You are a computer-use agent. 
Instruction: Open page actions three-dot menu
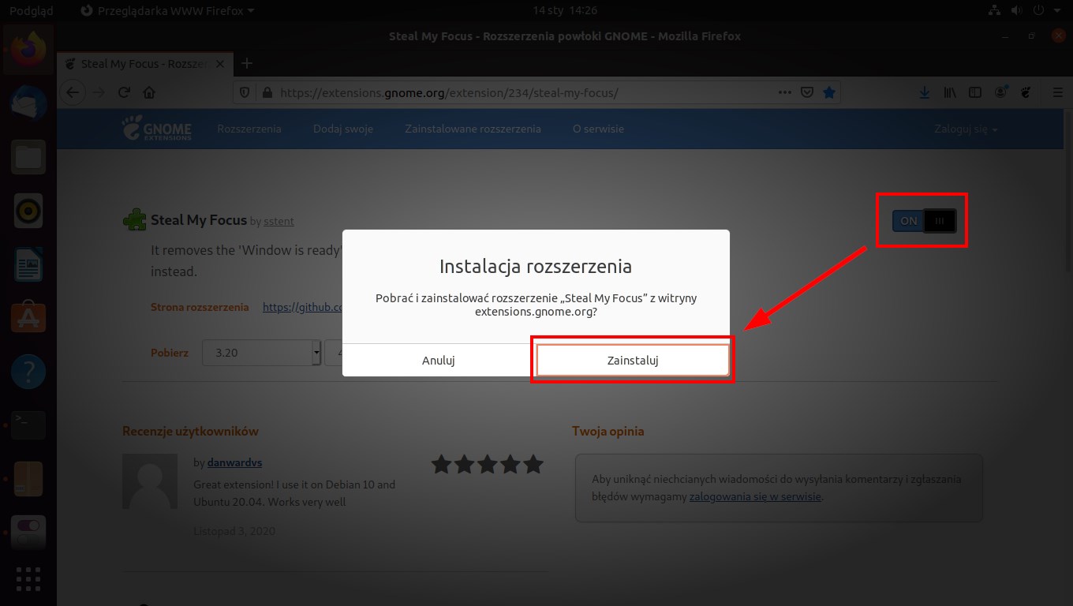click(784, 92)
